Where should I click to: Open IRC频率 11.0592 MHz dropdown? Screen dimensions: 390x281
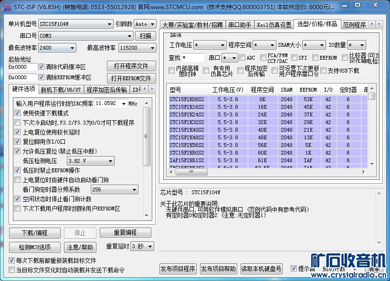pyautogui.click(x=111, y=104)
